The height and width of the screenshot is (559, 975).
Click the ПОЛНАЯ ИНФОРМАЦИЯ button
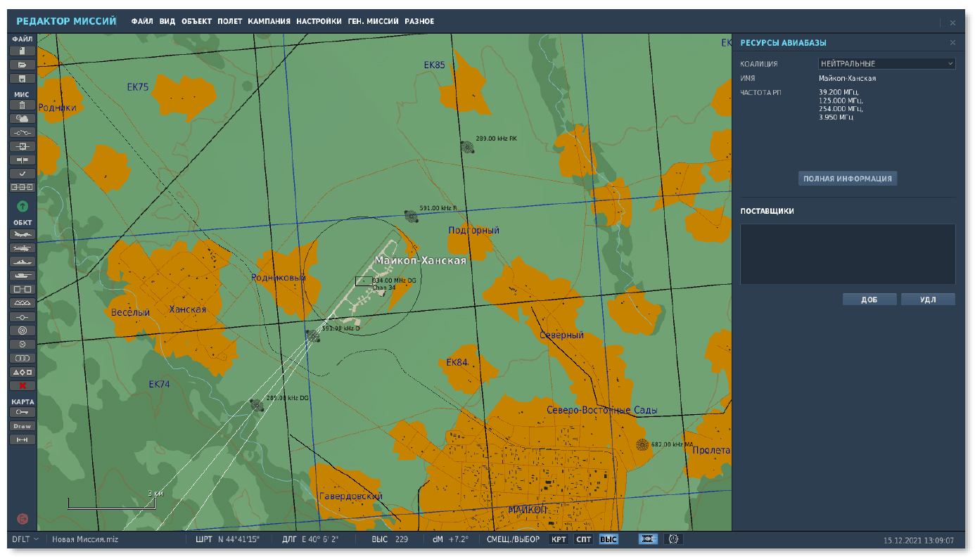(847, 179)
